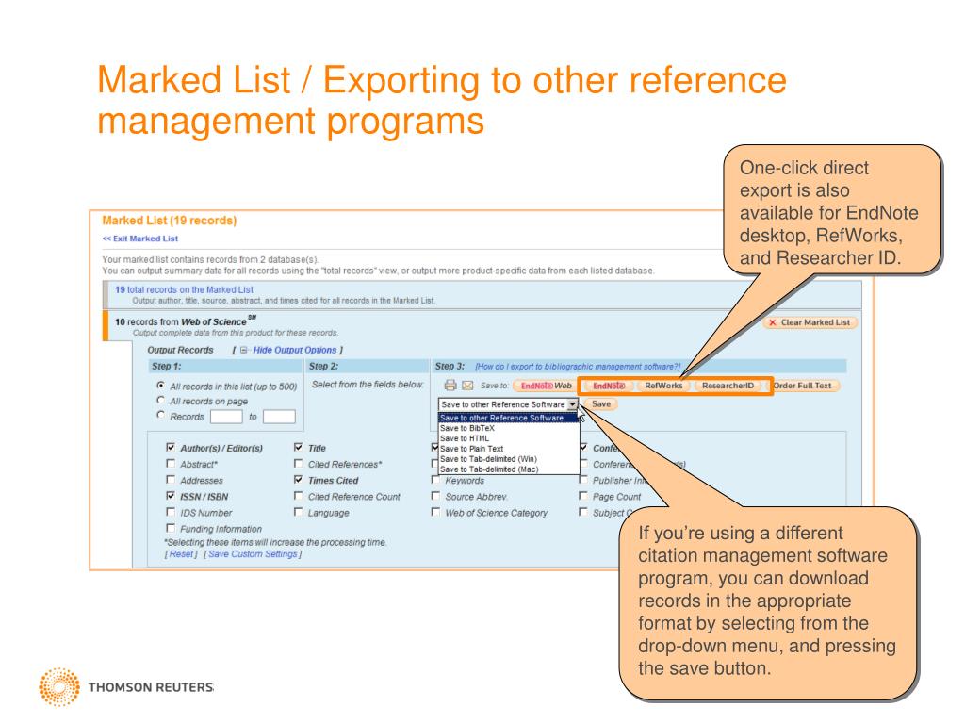Select 'All records in this list' radio
Viewport: 965px width, 724px height.
coord(160,386)
